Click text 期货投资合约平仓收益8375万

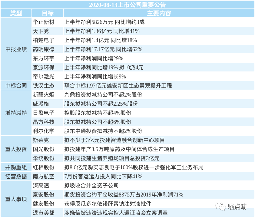100,195
